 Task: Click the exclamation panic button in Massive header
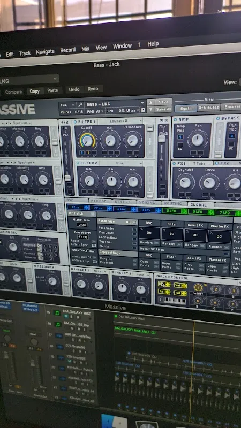pyautogui.click(x=143, y=110)
